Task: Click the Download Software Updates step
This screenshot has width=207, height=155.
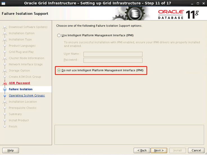Action: tap(28, 27)
